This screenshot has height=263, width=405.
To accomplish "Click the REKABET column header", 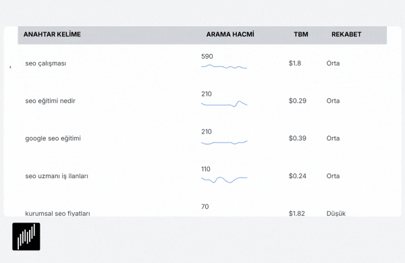I will (x=346, y=34).
